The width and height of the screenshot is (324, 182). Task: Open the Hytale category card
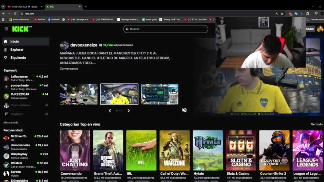click(x=208, y=150)
